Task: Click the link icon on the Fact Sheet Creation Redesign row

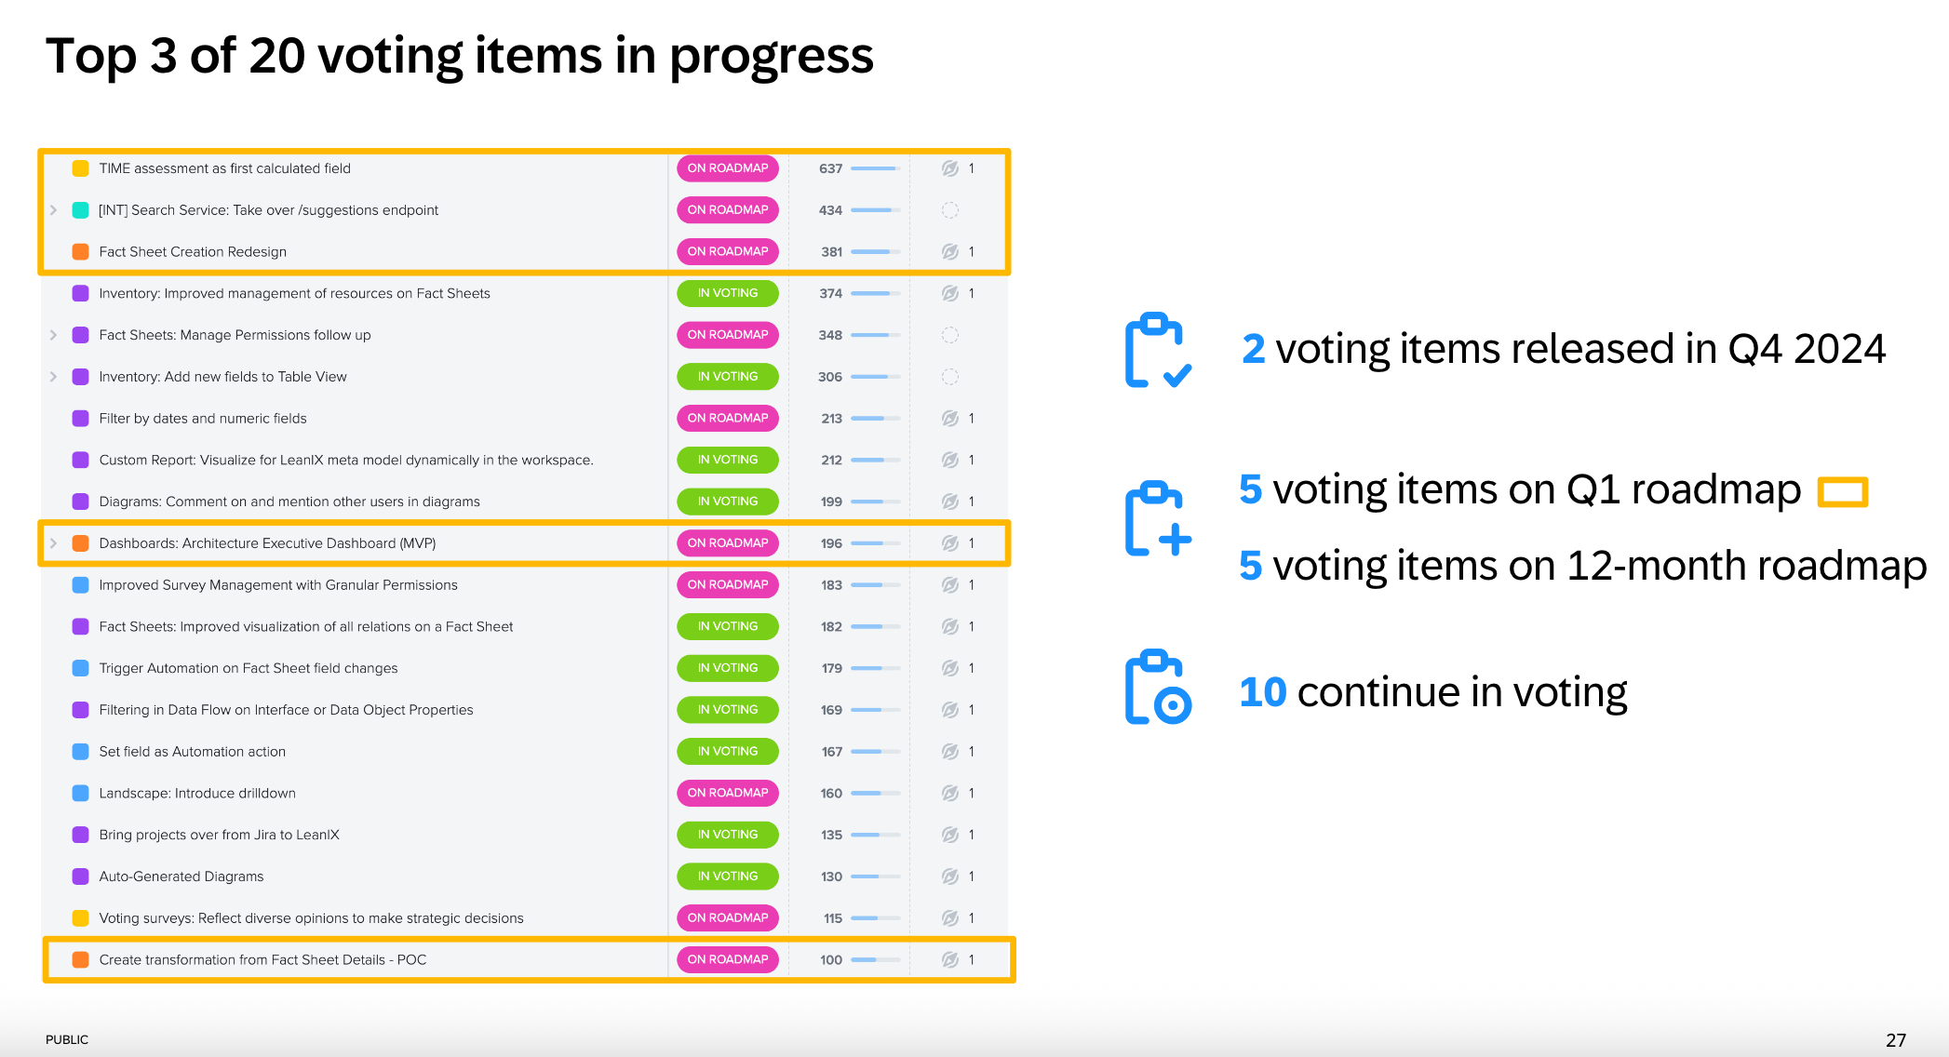Action: click(x=949, y=251)
